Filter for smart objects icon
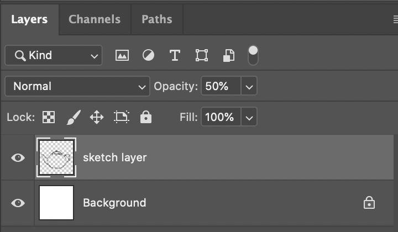The width and height of the screenshot is (398, 232). point(229,56)
